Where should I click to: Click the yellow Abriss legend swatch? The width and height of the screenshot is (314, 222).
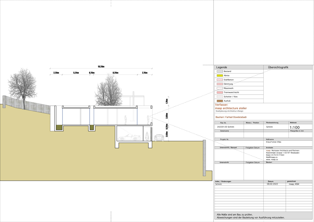(x=219, y=76)
